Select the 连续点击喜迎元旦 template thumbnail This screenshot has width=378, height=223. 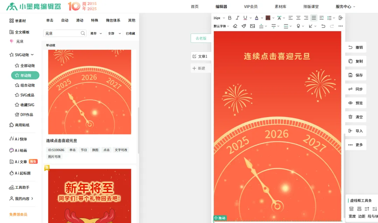coord(90,92)
